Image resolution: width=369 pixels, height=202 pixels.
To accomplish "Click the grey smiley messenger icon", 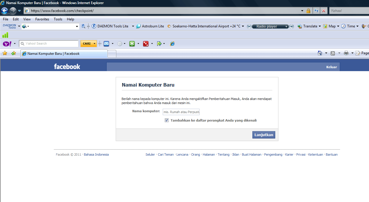I will (x=119, y=44).
